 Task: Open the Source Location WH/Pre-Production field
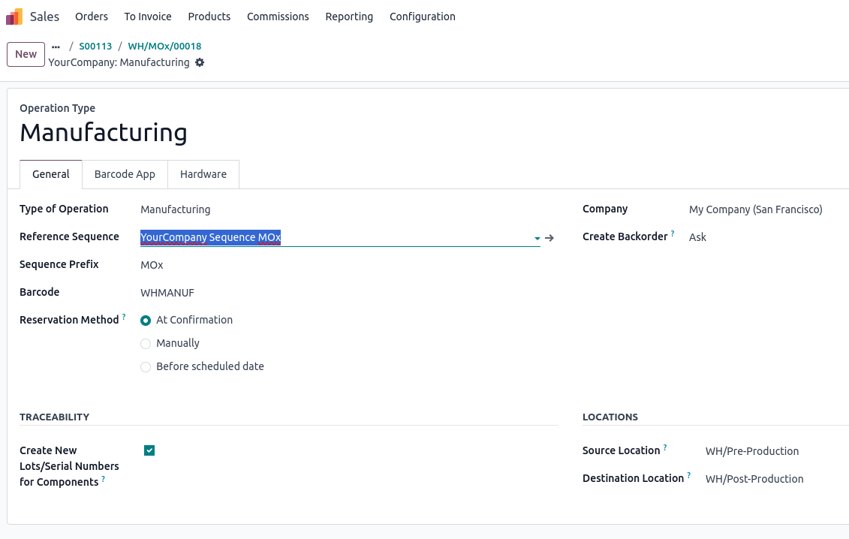(x=751, y=451)
